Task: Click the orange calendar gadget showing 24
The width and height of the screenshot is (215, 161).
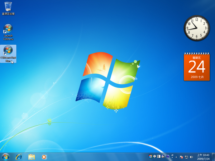Action: pos(197,67)
